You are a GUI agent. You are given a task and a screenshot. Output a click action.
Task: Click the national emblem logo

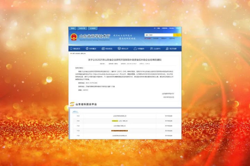[x=74, y=37]
